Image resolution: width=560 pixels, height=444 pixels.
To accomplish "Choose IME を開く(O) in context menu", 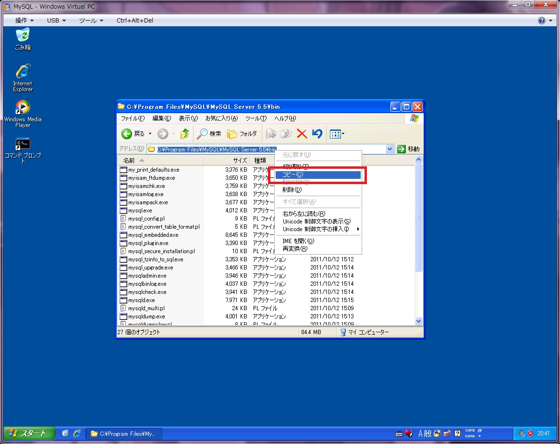I will pyautogui.click(x=318, y=241).
